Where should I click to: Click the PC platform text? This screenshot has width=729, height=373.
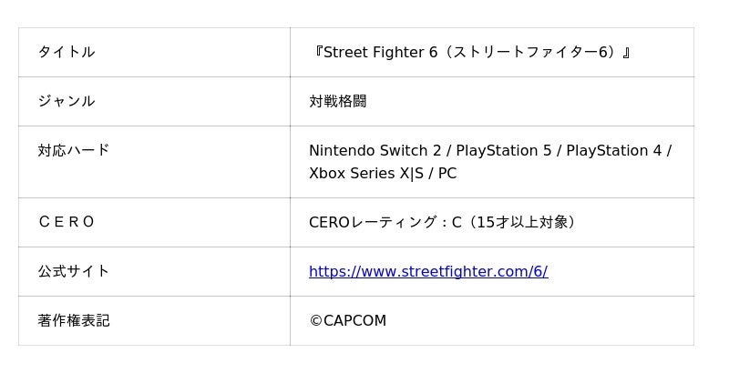[447, 173]
